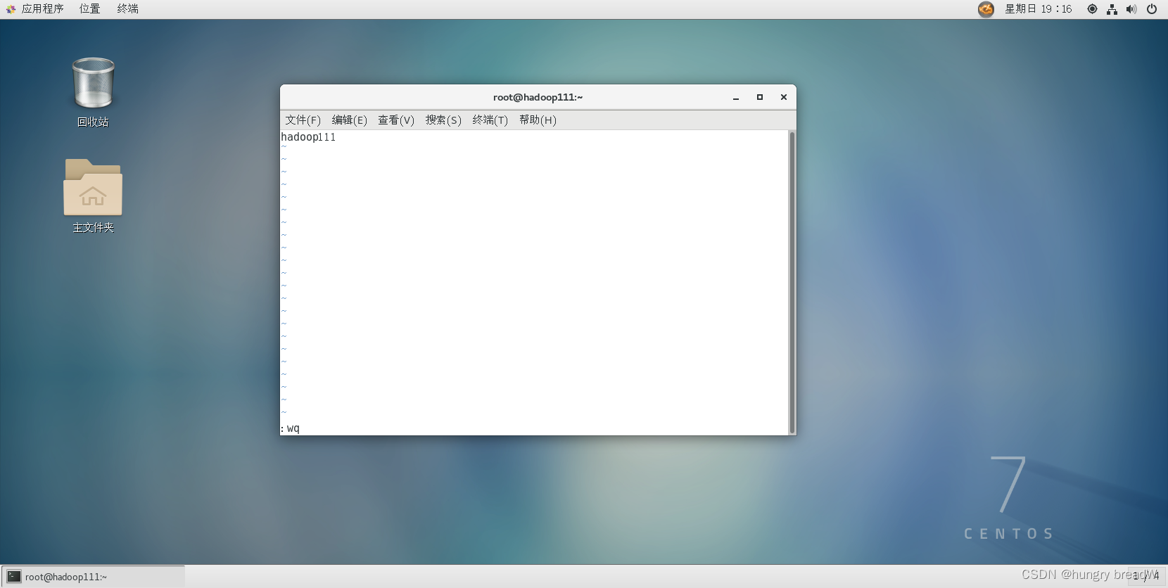Click the orange notification icon in top panel
Image resolution: width=1168 pixels, height=588 pixels.
click(986, 9)
